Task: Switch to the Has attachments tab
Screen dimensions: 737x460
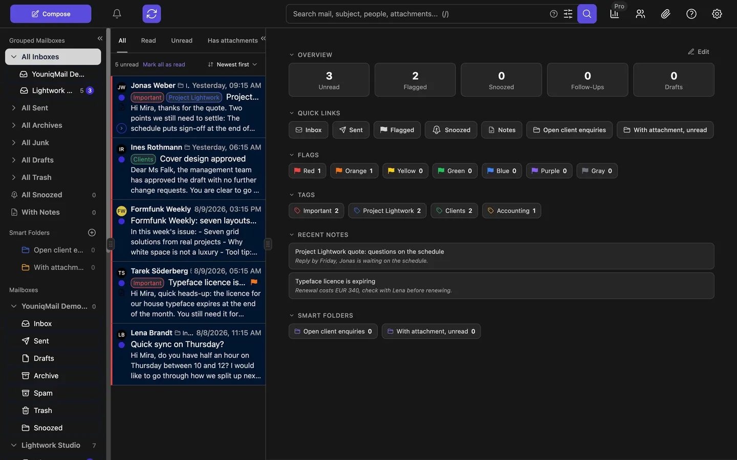Action: click(232, 40)
